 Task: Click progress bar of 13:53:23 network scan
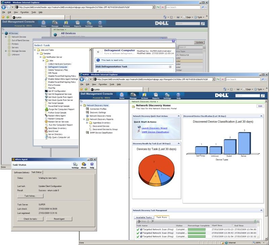click(x=197, y=230)
